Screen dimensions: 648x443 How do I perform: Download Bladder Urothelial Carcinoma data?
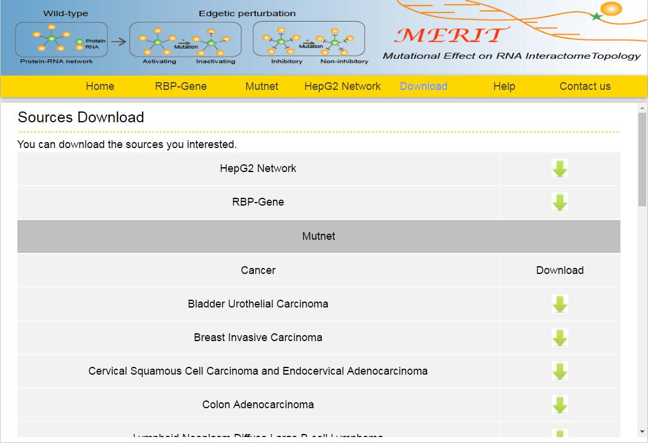click(559, 304)
